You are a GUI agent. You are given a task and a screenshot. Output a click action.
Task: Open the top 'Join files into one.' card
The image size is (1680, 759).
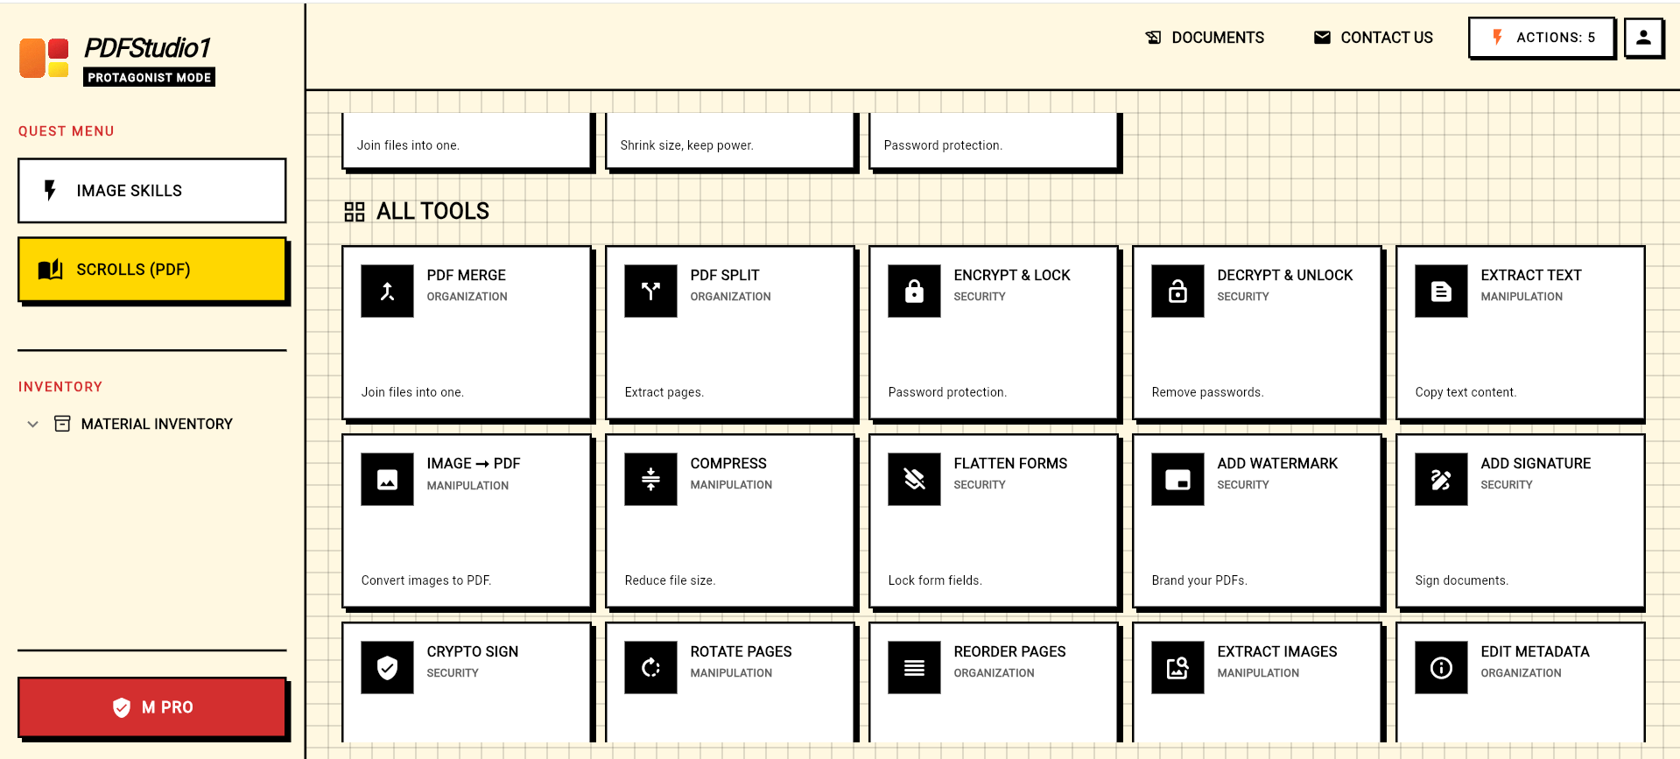point(467,140)
